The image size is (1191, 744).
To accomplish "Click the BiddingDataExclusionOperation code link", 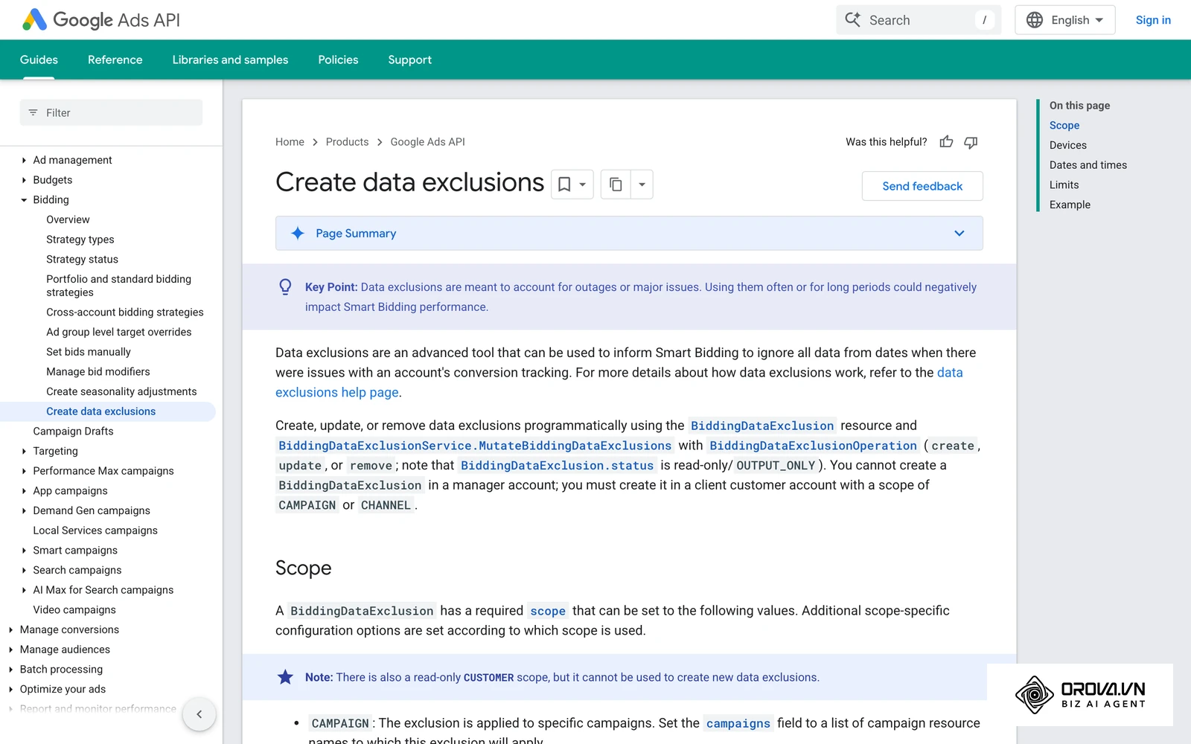I will coord(813,446).
